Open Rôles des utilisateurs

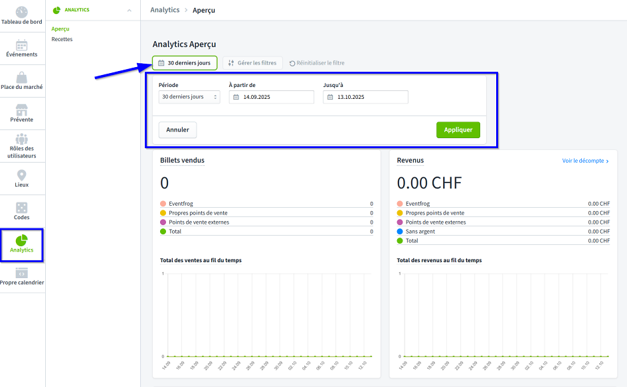tap(22, 145)
